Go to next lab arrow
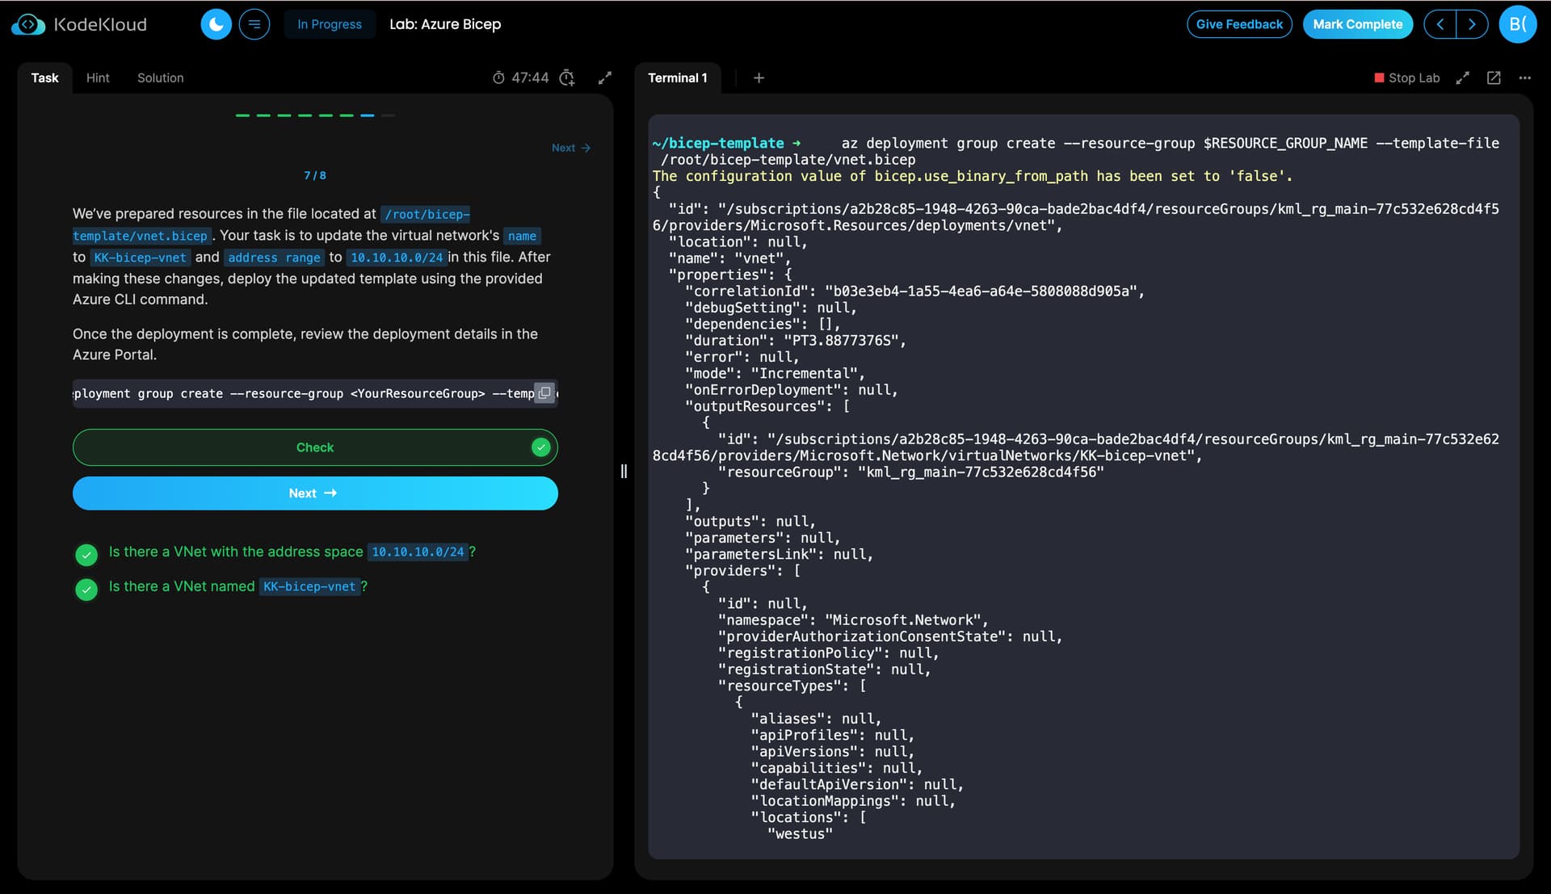The width and height of the screenshot is (1551, 894). [x=1472, y=24]
